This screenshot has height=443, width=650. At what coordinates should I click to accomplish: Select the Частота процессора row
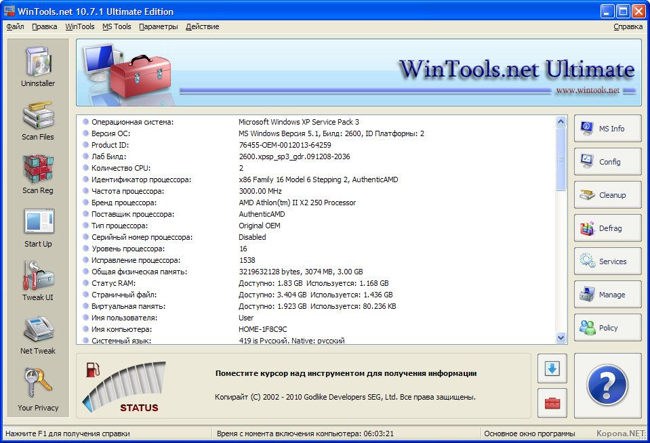point(316,191)
